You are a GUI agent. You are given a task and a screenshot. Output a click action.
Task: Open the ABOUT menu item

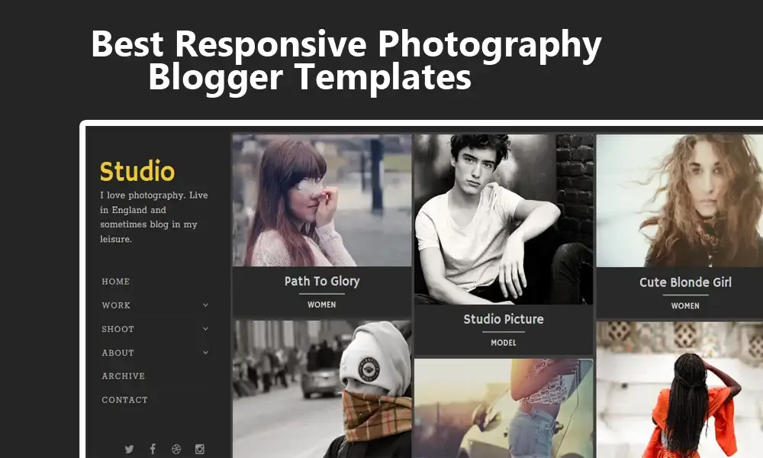pos(118,353)
